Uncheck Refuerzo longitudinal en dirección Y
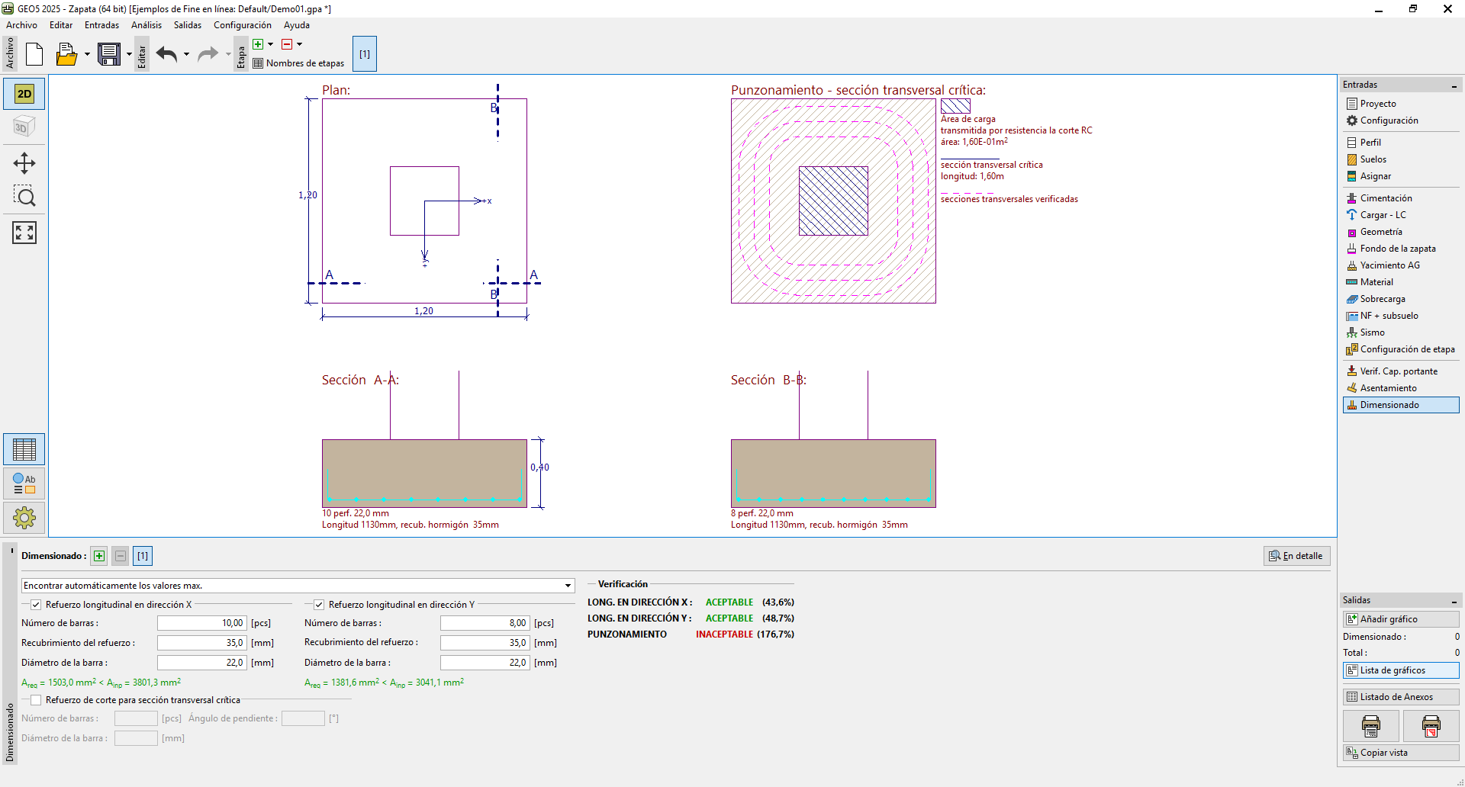The height and width of the screenshot is (787, 1465). 319,605
